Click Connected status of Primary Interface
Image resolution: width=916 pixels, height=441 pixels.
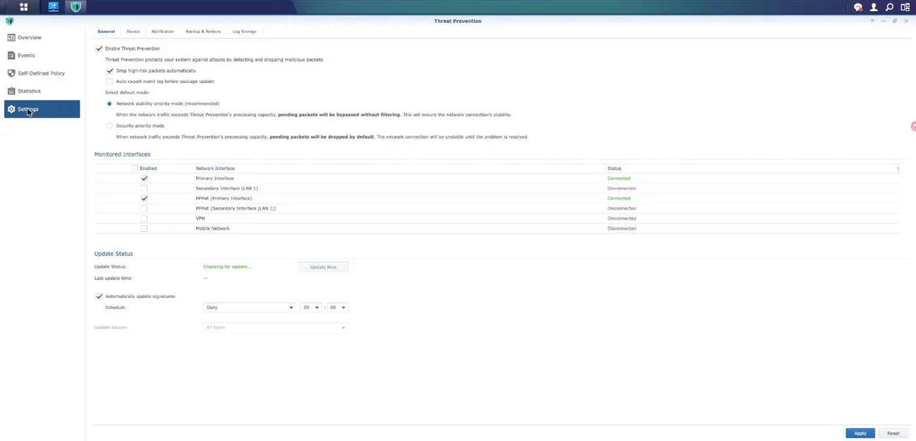pyautogui.click(x=619, y=178)
